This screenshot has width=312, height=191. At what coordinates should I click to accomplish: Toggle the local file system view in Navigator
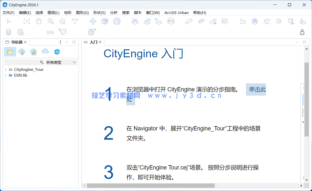[x=10, y=52]
